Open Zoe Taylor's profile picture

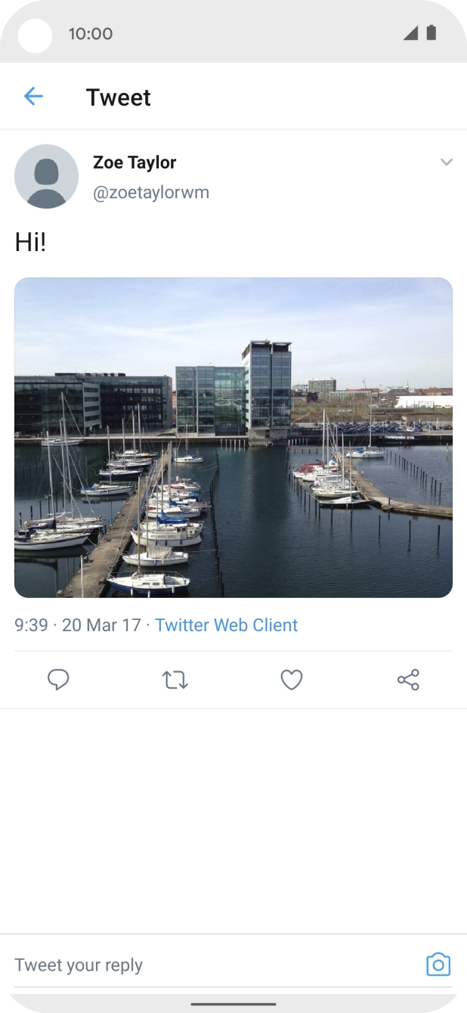point(46,176)
